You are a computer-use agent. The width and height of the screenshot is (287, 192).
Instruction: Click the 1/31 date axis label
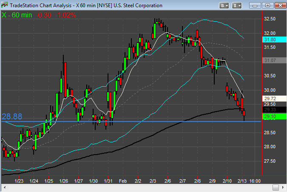pos(108,181)
